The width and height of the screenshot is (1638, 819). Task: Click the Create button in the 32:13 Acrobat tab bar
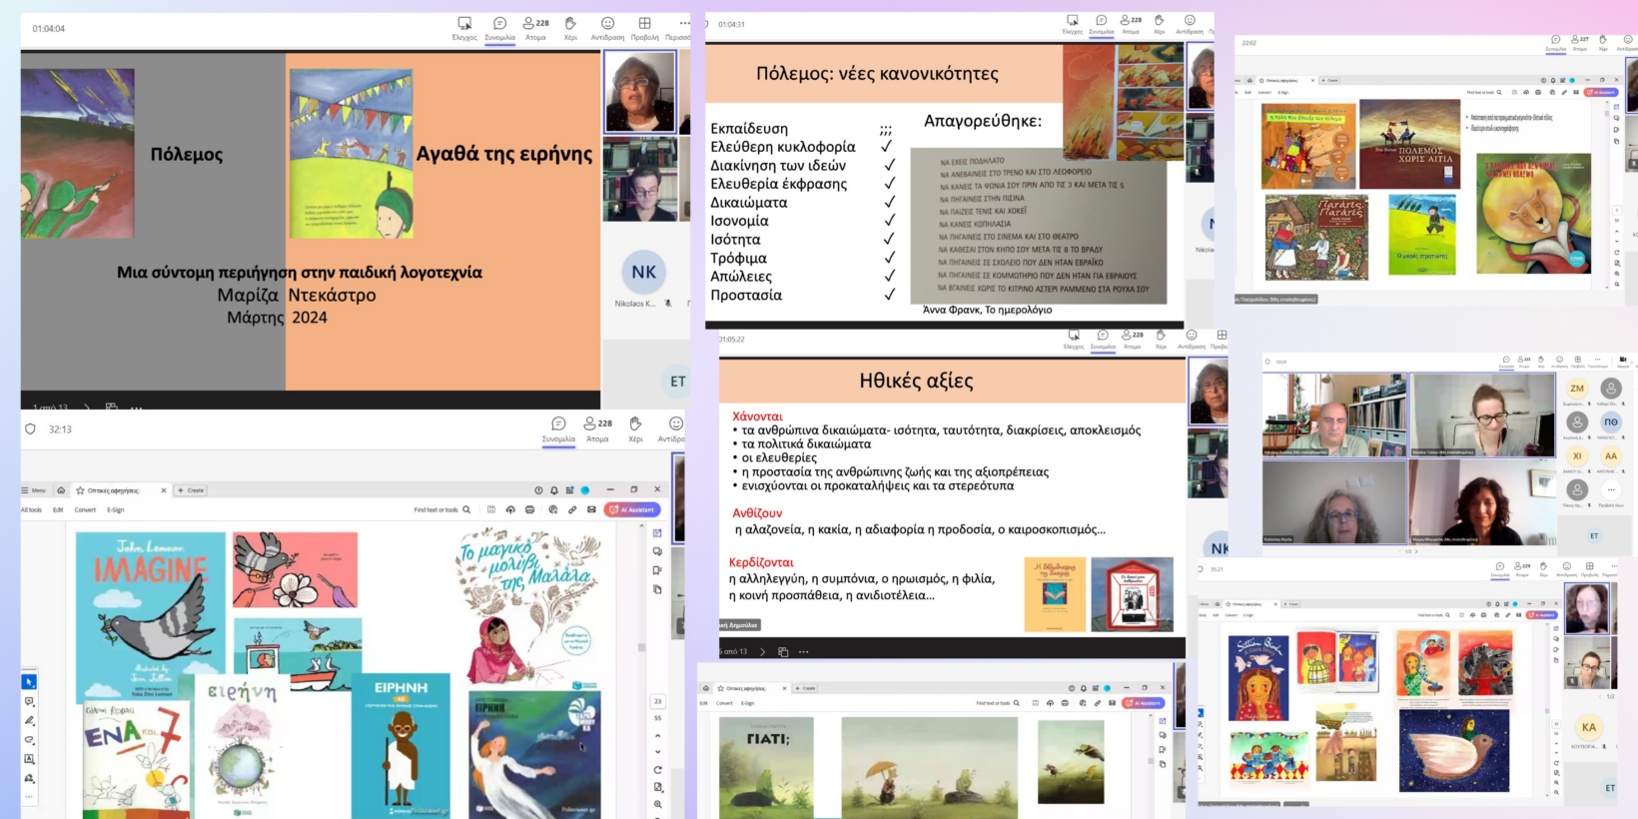pyautogui.click(x=191, y=490)
